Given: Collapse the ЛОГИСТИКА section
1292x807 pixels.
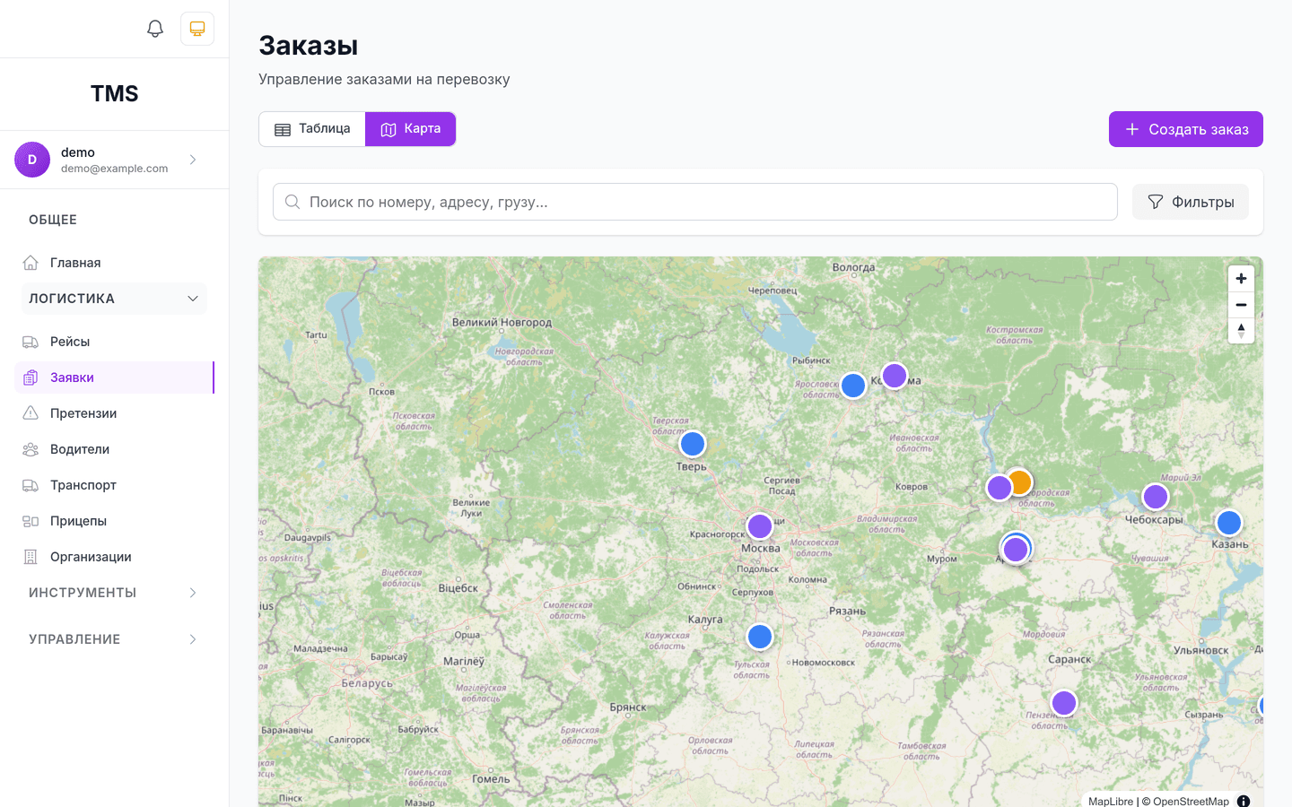Looking at the screenshot, I should pos(114,299).
